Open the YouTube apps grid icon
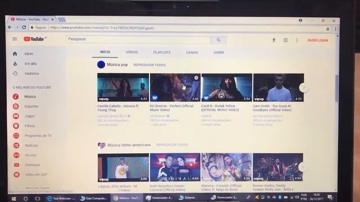Screen dimensions: 360x202 coord(285,40)
